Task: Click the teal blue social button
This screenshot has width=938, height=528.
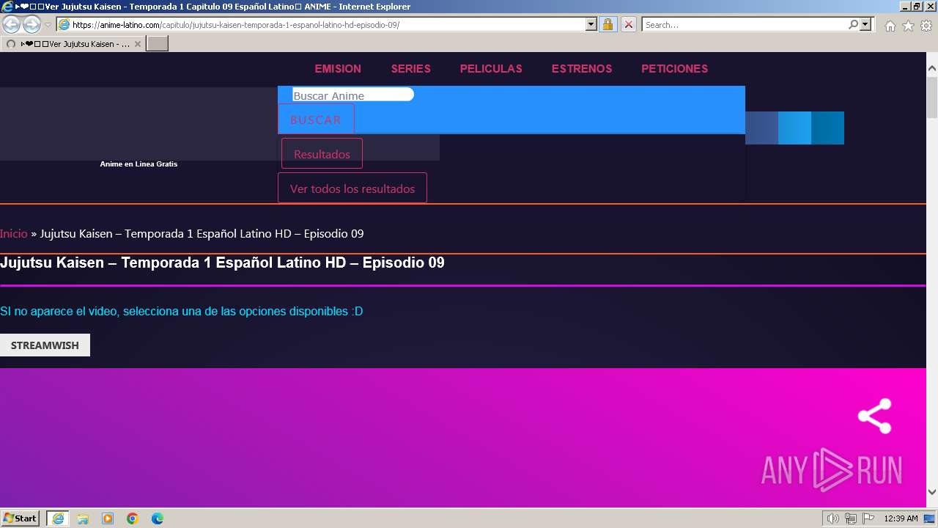Action: (827, 128)
